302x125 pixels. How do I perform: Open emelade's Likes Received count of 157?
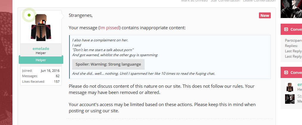57,82
